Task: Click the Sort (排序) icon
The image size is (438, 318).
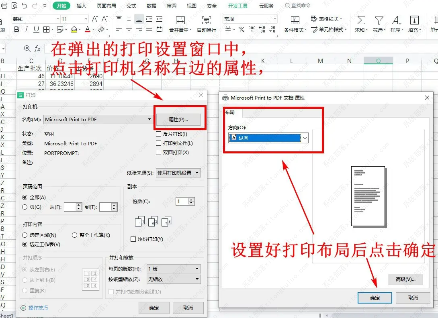Action: tap(397, 20)
